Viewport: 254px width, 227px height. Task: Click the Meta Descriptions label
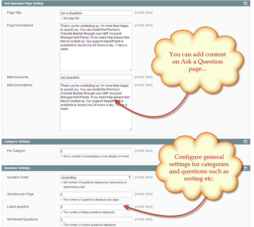coord(20,85)
